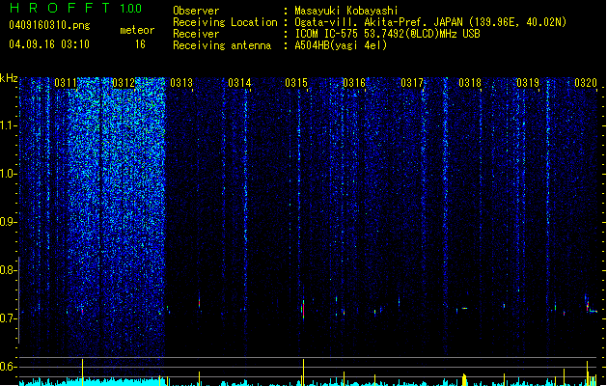Click the 0312 time marker

point(124,83)
